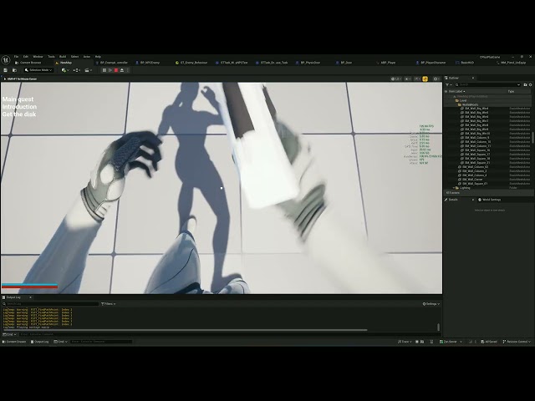535x401 pixels.
Task: Click the Outliner search field
Action: pos(487,84)
